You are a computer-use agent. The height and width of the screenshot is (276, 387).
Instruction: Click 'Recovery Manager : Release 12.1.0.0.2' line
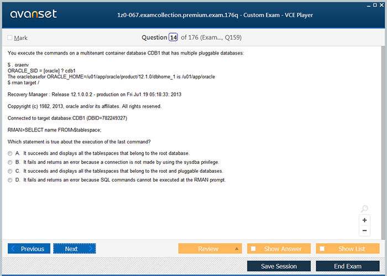pyautogui.click(x=95, y=94)
